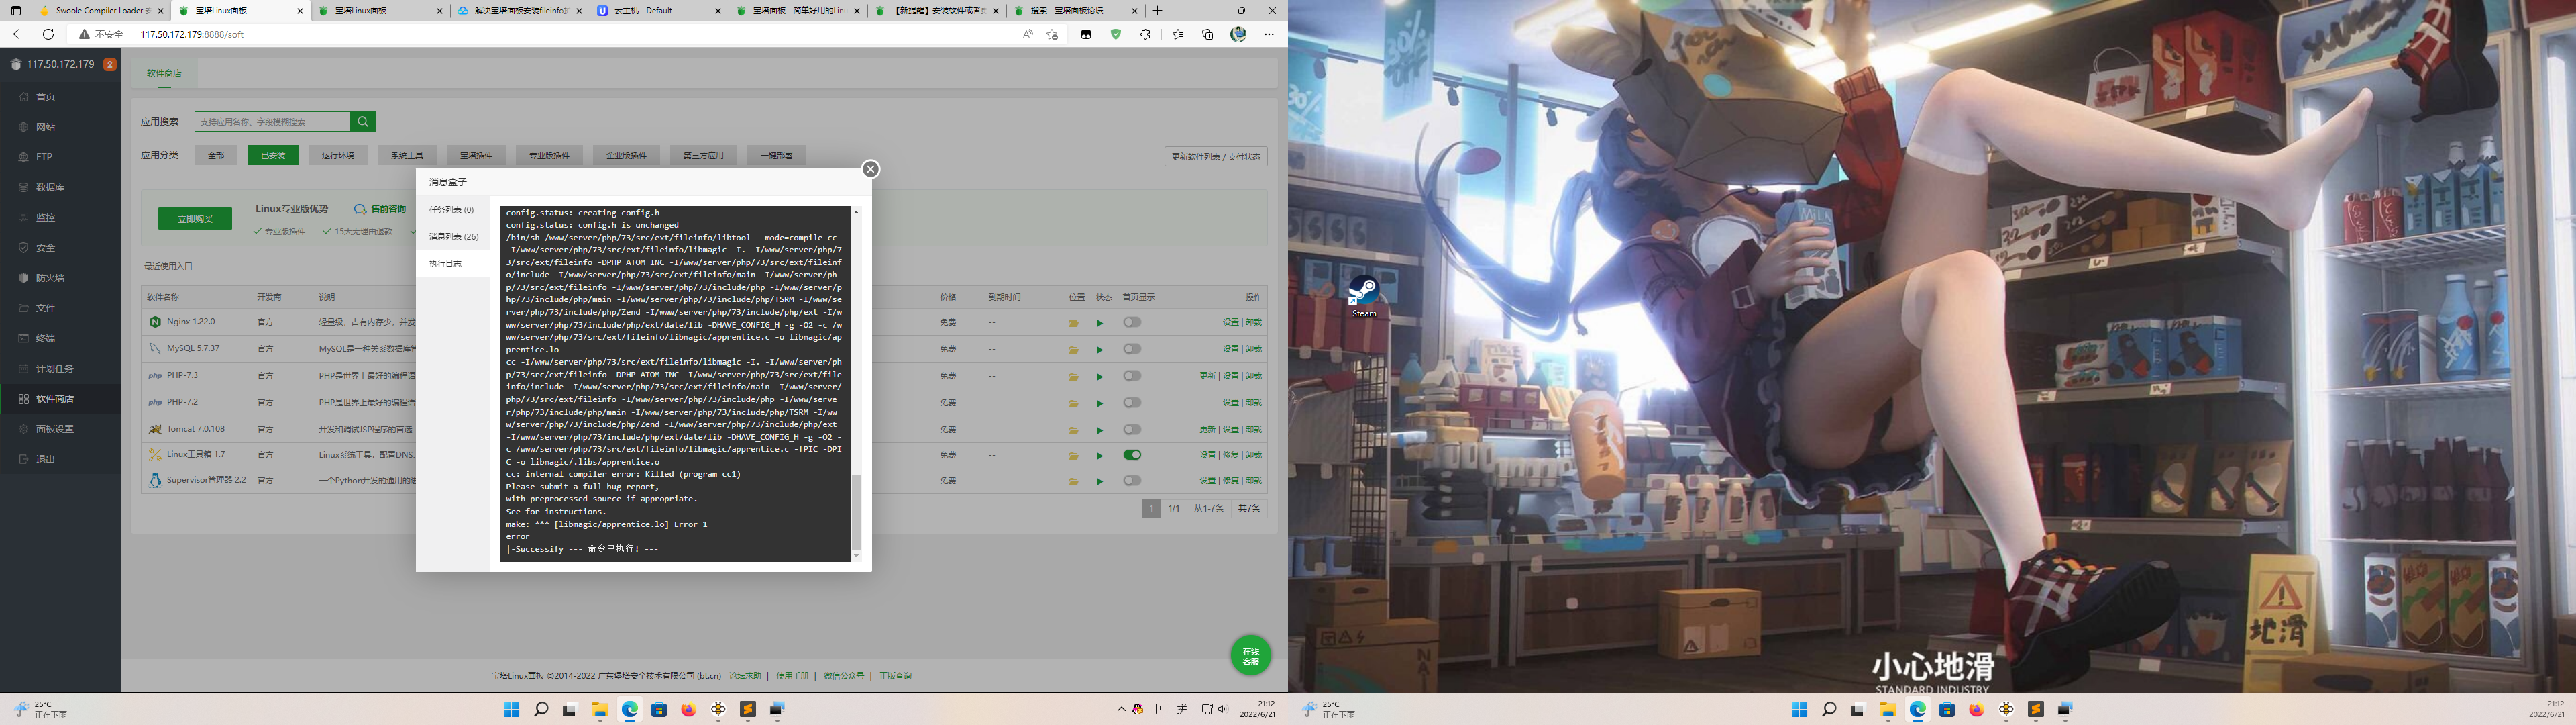Open the Nginx 1.22.0 folder location icon
Screen dimensions: 2576x725
pyautogui.click(x=1073, y=322)
